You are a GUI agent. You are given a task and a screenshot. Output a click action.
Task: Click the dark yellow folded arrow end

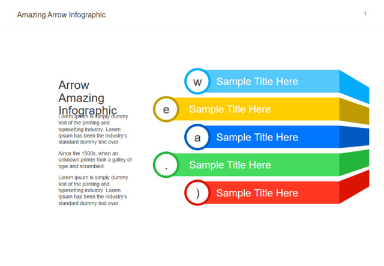(x=354, y=111)
